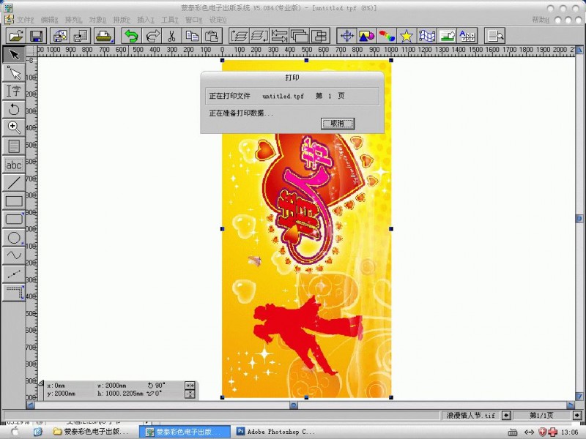
Task: Click the Print icon in the toolbar
Action: (104, 35)
